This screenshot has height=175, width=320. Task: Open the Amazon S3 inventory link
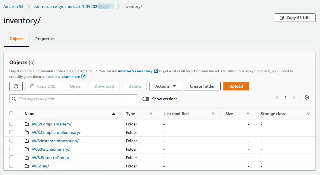(x=135, y=71)
